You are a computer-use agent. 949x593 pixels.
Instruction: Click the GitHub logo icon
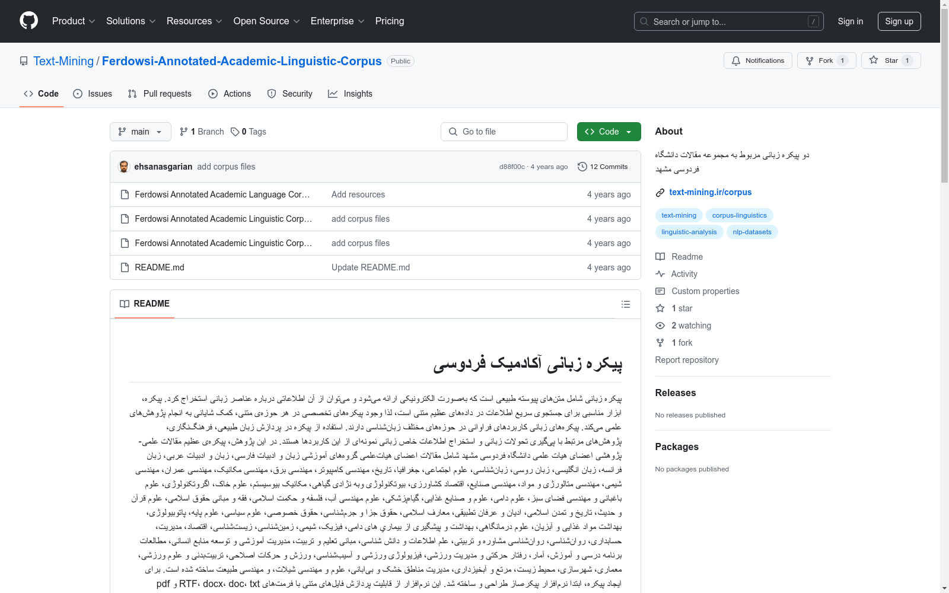coord(28,21)
